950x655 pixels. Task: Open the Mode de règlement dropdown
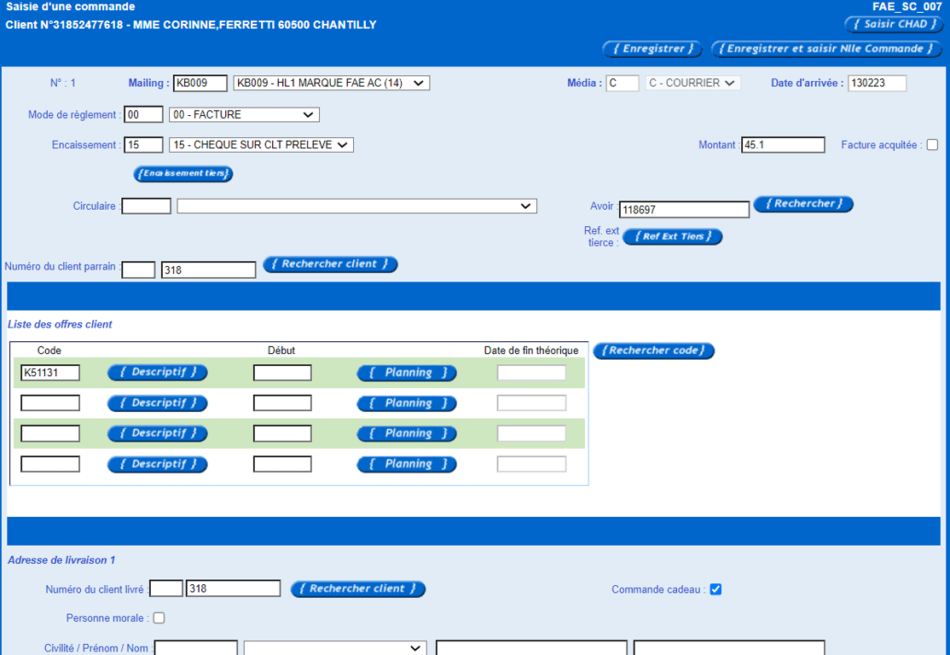point(244,114)
